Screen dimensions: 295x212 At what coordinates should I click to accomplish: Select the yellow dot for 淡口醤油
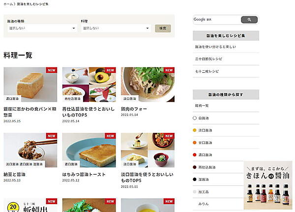pos(195,130)
